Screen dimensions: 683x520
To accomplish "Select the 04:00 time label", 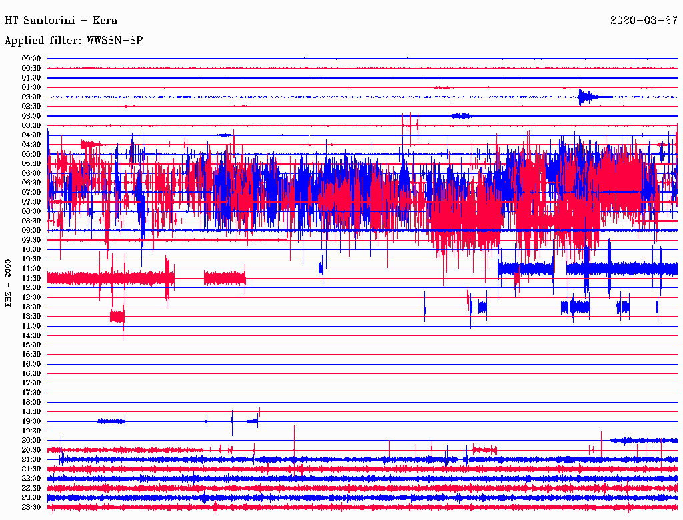I will coord(31,135).
